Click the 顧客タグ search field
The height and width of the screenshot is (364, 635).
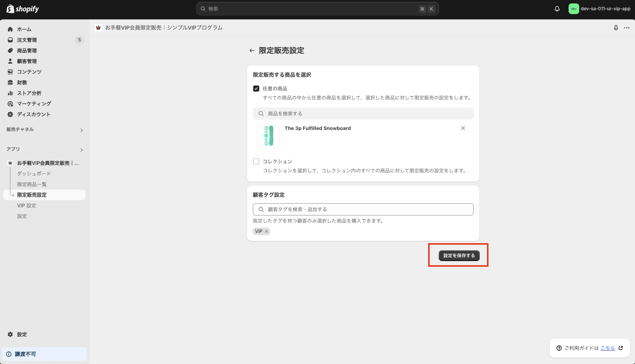(363, 209)
